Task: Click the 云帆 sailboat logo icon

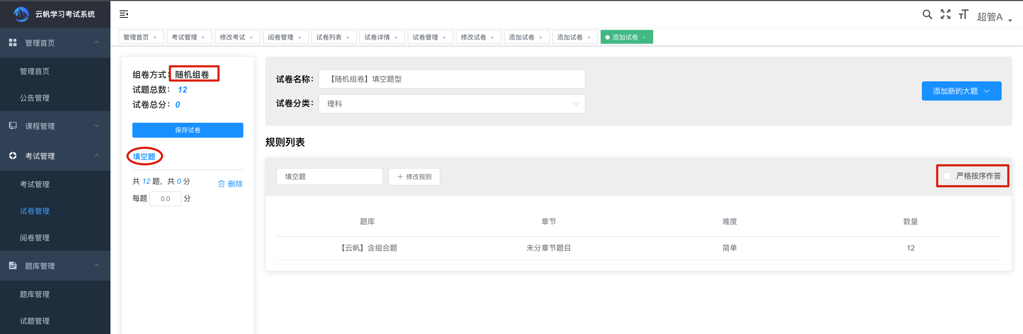Action: [21, 14]
